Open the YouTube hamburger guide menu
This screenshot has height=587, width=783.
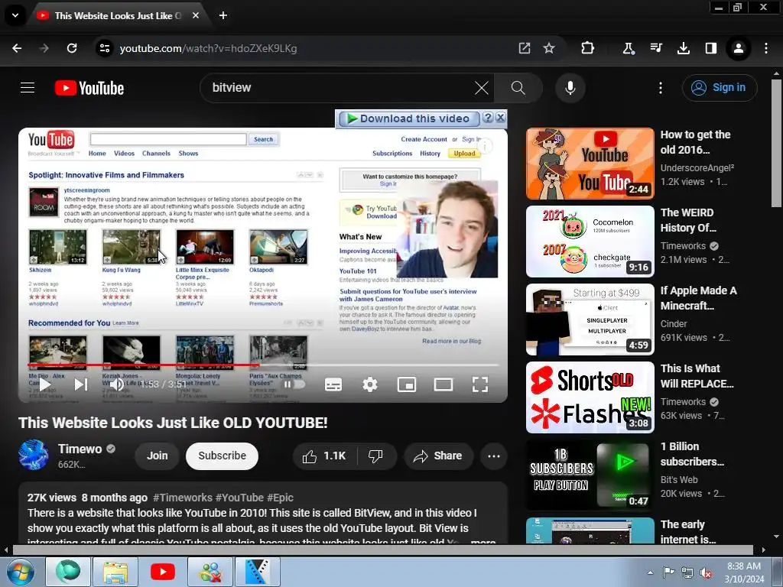[x=28, y=88]
